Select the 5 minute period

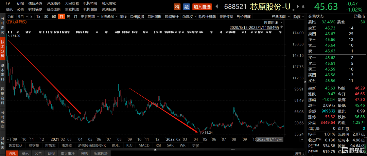tap(32, 17)
